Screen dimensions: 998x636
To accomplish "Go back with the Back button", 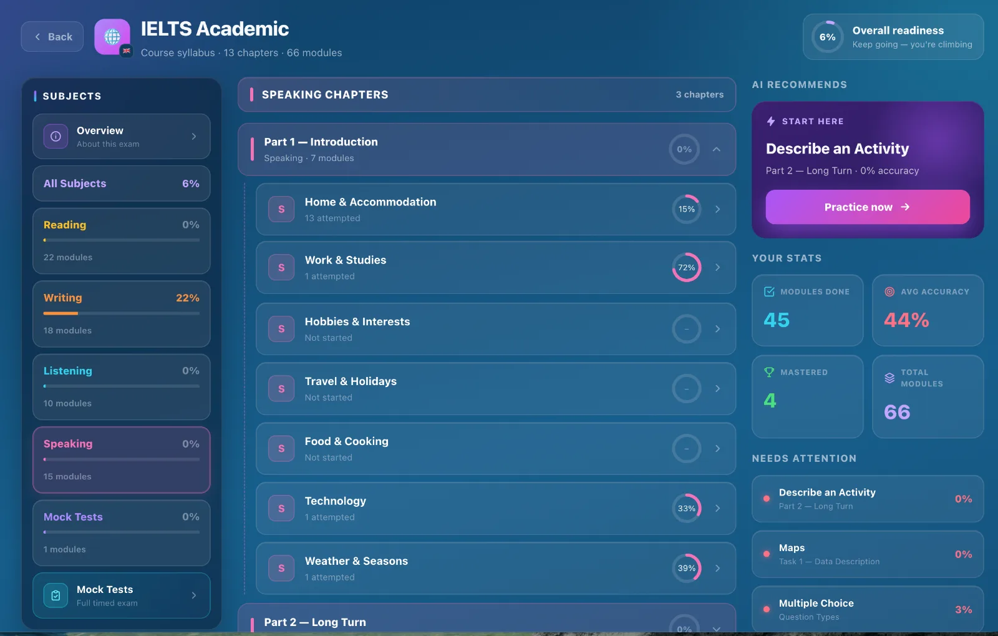I will [x=52, y=37].
